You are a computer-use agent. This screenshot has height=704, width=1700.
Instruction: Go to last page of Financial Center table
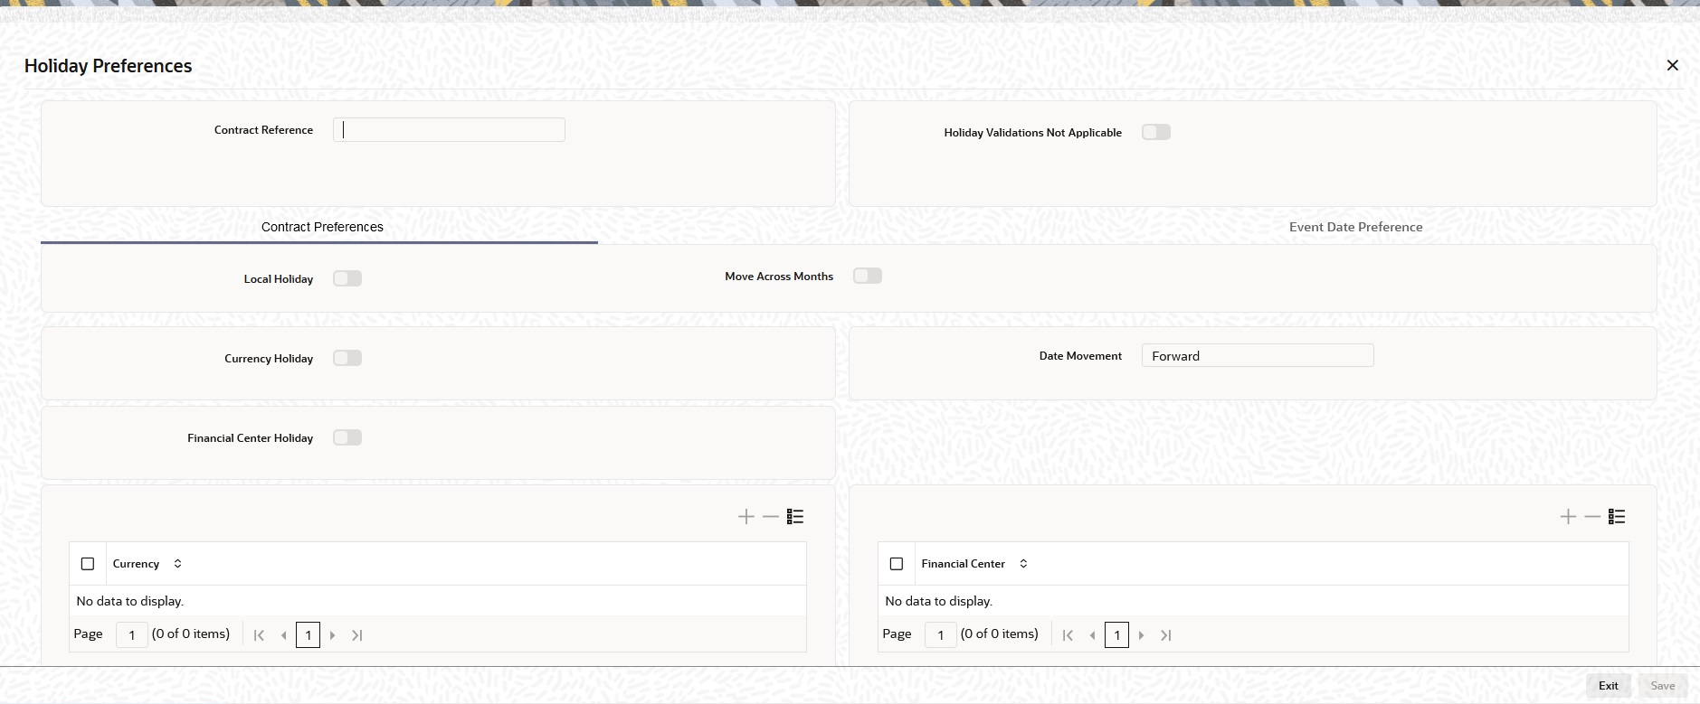point(1166,635)
